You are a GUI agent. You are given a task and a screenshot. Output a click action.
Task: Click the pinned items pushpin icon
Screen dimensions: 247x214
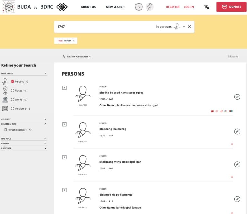pos(149,7)
